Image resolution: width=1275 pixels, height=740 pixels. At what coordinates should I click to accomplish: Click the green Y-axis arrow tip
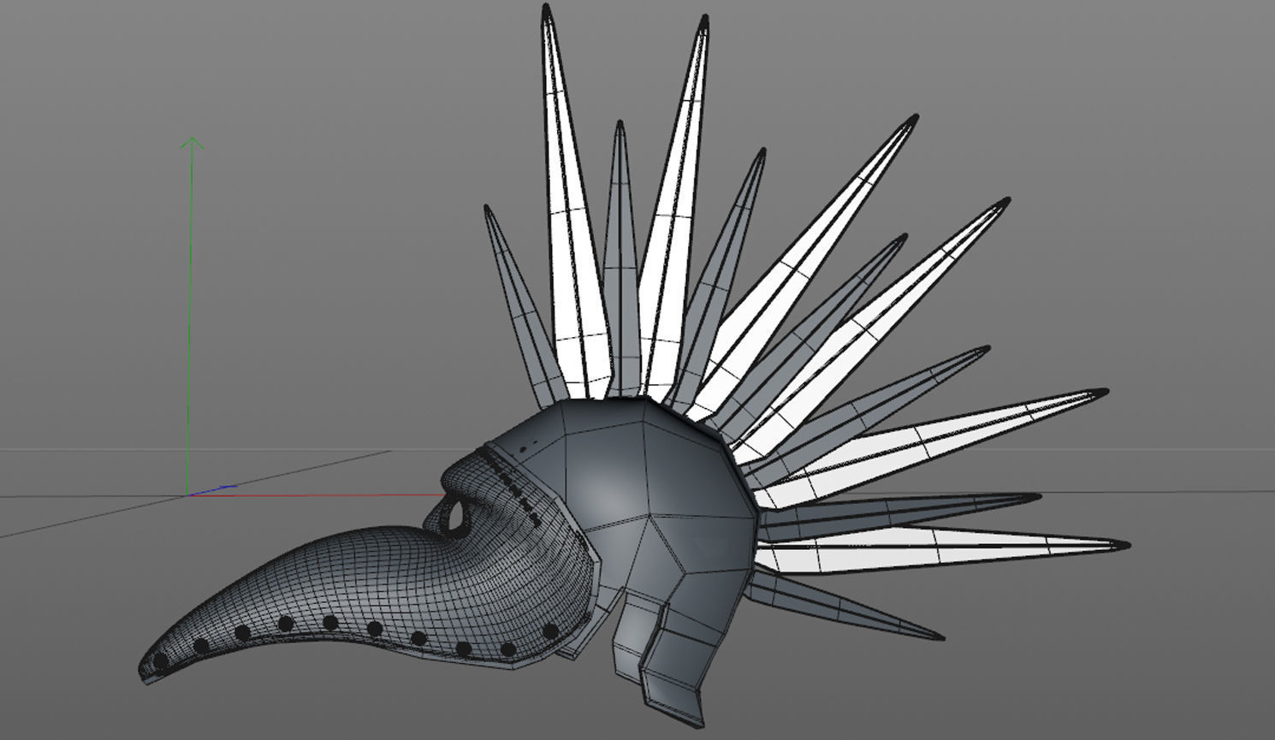(192, 142)
